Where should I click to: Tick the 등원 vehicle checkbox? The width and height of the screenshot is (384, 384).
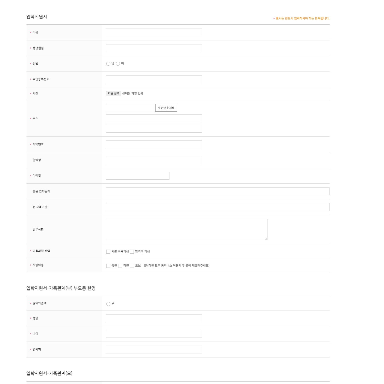tap(108, 266)
